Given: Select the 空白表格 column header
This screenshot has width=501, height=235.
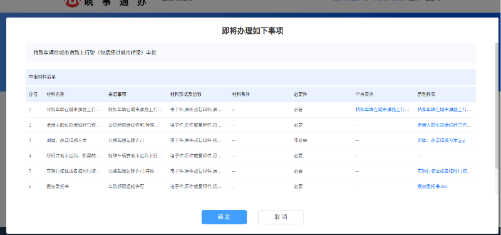Looking at the screenshot, I should click(x=364, y=95).
